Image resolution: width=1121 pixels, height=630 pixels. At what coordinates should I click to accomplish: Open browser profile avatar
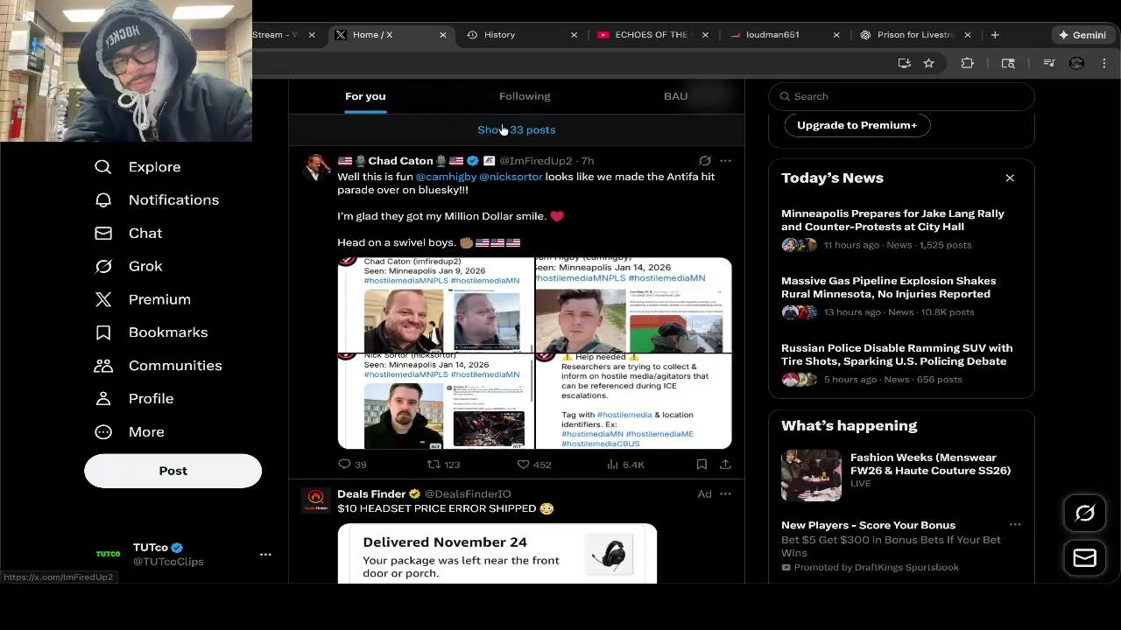(x=1076, y=63)
